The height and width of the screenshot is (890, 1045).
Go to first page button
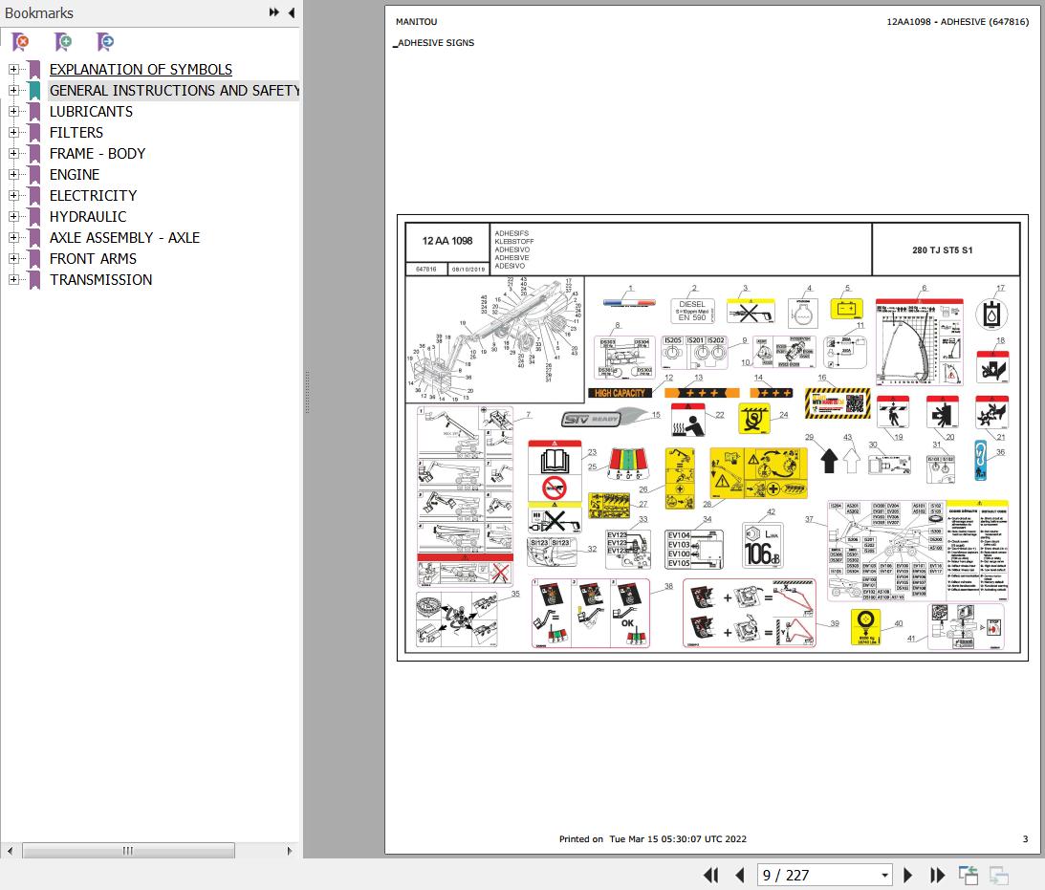tap(711, 875)
